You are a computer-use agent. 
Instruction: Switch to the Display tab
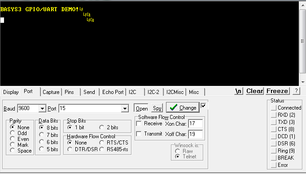tap(11, 92)
